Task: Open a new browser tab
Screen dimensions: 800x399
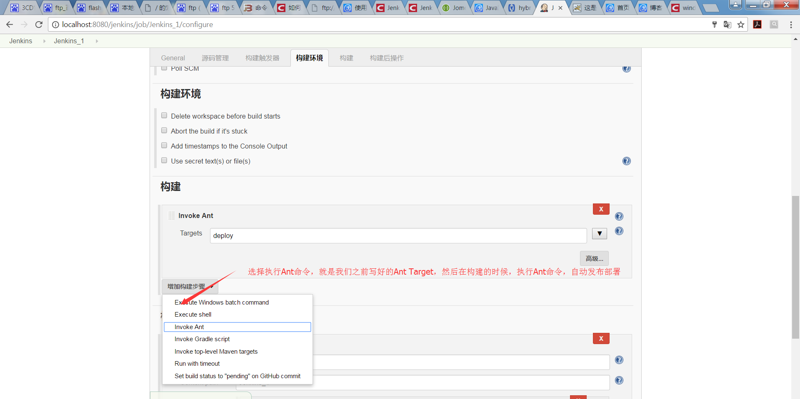Action: coord(710,8)
